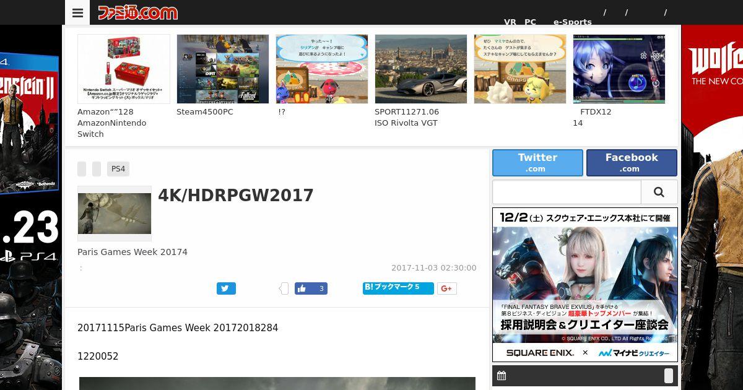The width and height of the screenshot is (743, 390).
Task: Open Famitsu Twitter .com button
Action: [537, 163]
